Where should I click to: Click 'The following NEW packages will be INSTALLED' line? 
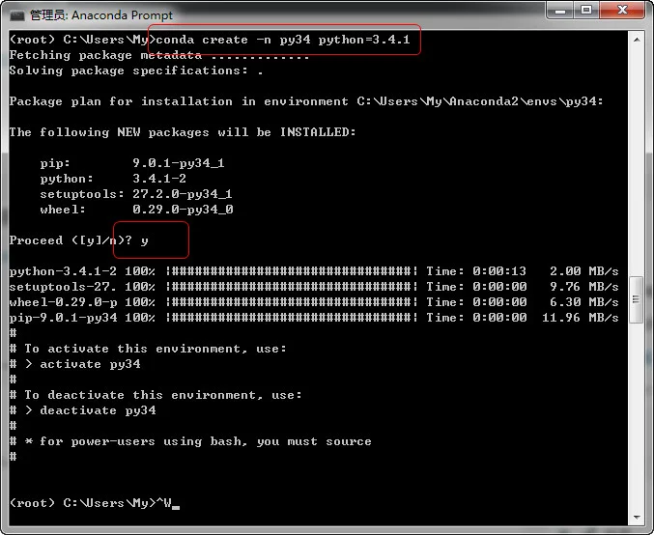click(x=183, y=132)
